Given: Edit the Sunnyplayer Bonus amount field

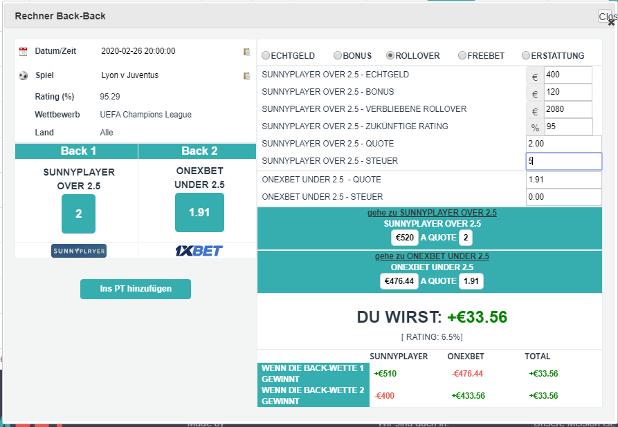Looking at the screenshot, I should click(x=568, y=92).
